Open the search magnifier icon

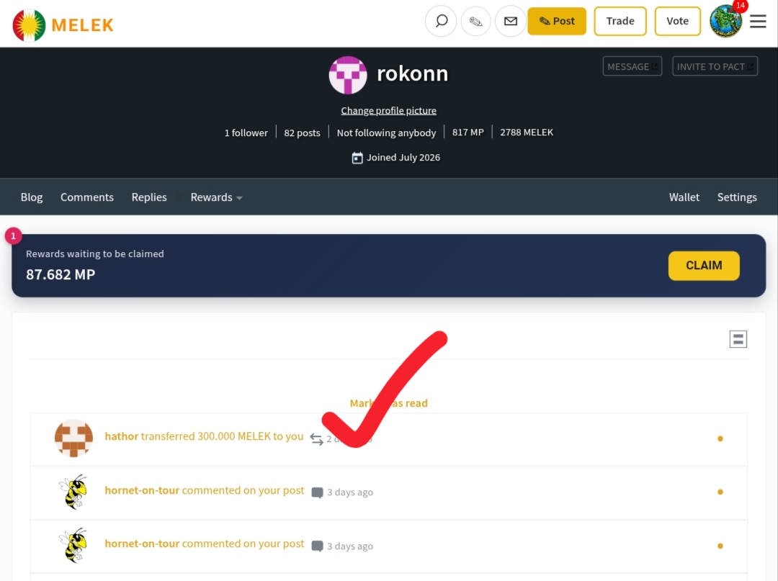click(441, 22)
